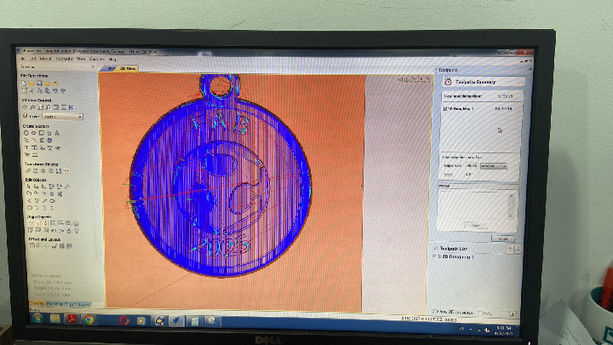This screenshot has width=613, height=345.
Task: Click the Cut scissors icon
Action: [32, 91]
